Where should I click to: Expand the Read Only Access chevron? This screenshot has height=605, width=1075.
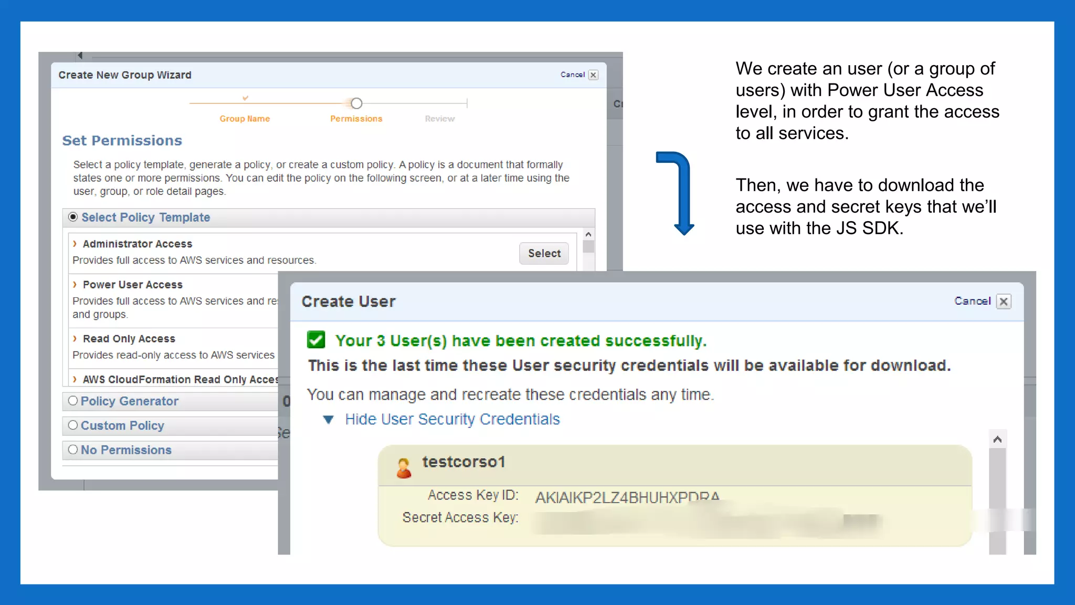75,338
